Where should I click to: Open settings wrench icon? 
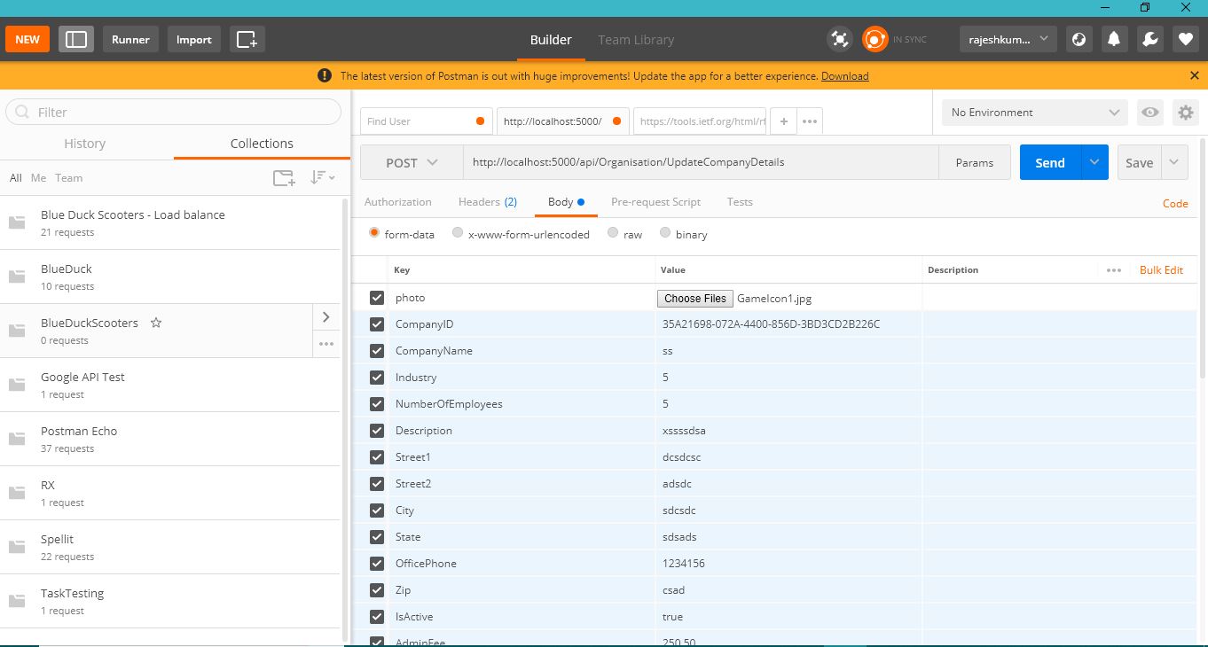point(1149,39)
